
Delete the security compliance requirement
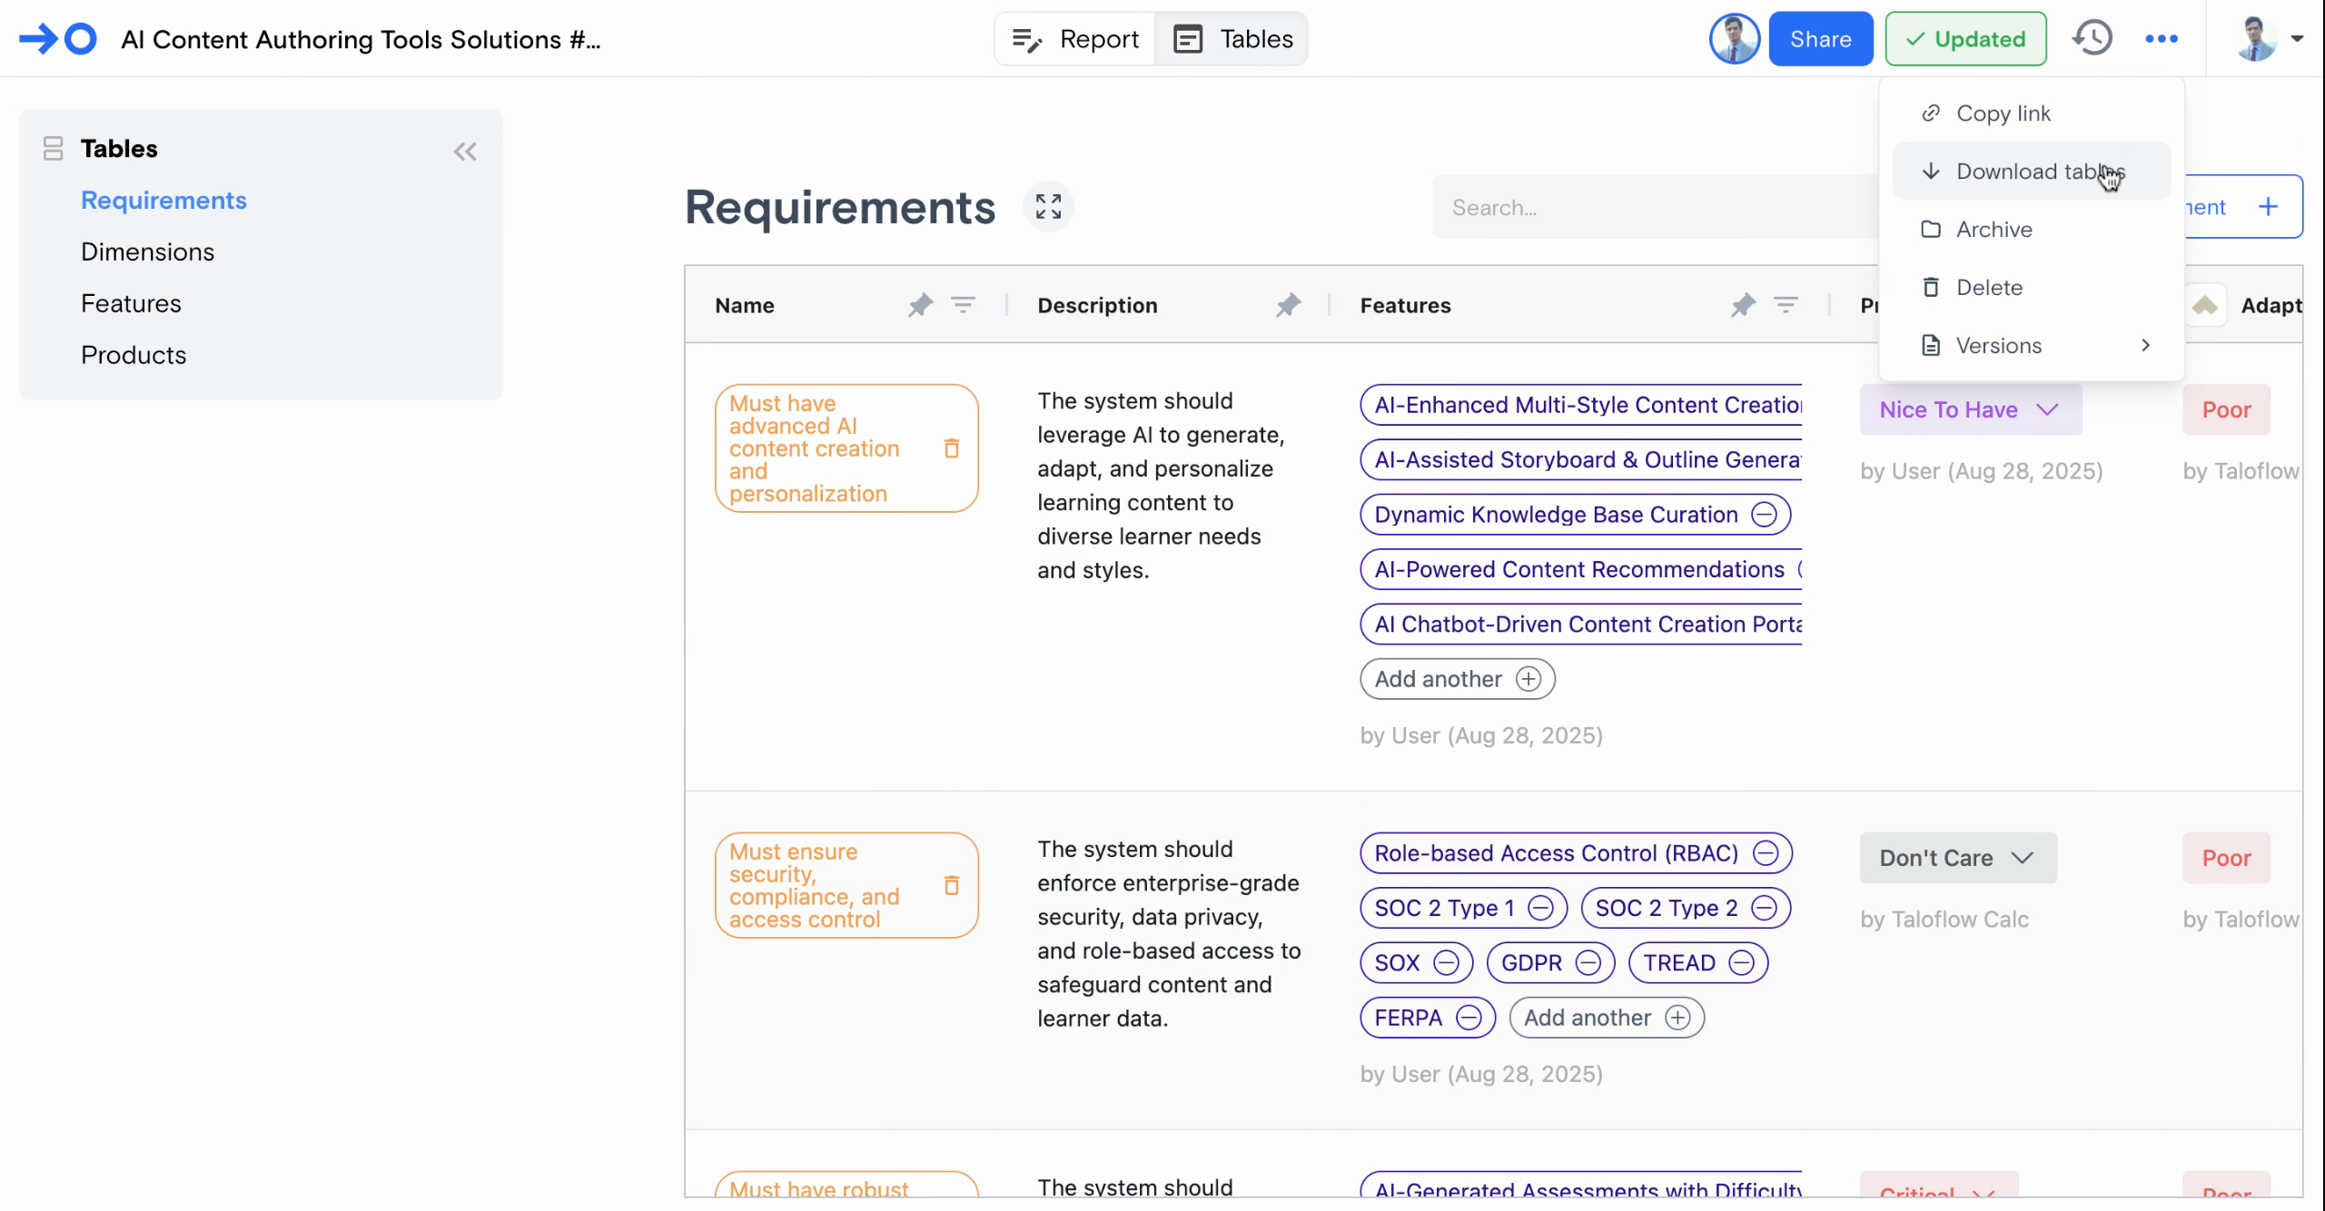tap(951, 885)
